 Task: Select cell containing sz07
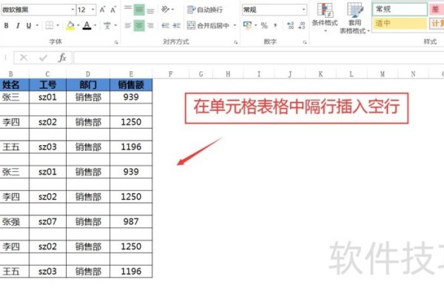(x=47, y=221)
